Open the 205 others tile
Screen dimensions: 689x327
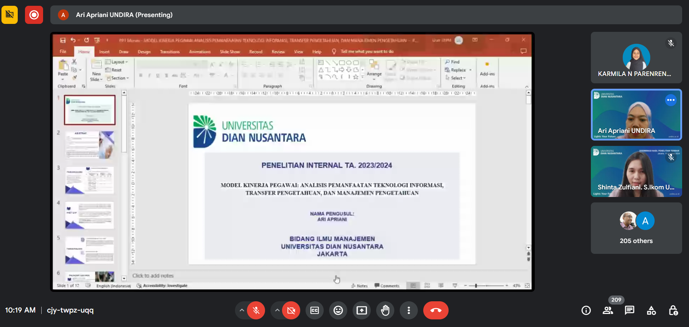point(636,228)
